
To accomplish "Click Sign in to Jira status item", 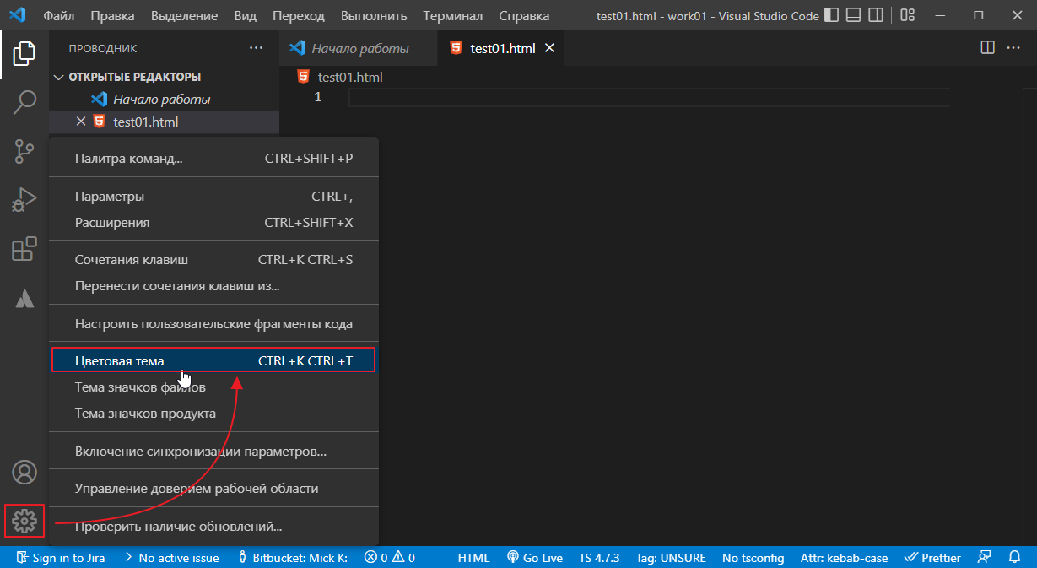I will coord(61,558).
